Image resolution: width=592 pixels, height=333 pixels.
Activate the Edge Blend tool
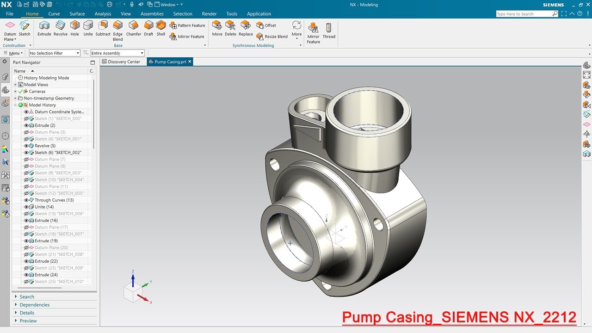(x=118, y=31)
